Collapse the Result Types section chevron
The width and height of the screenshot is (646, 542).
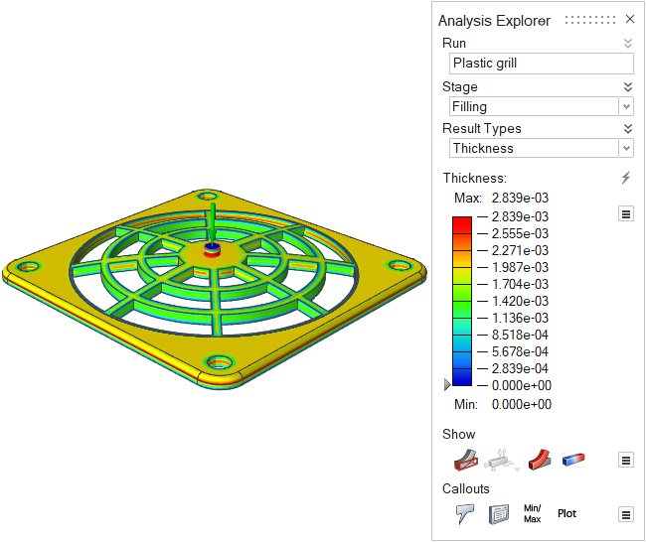(627, 128)
